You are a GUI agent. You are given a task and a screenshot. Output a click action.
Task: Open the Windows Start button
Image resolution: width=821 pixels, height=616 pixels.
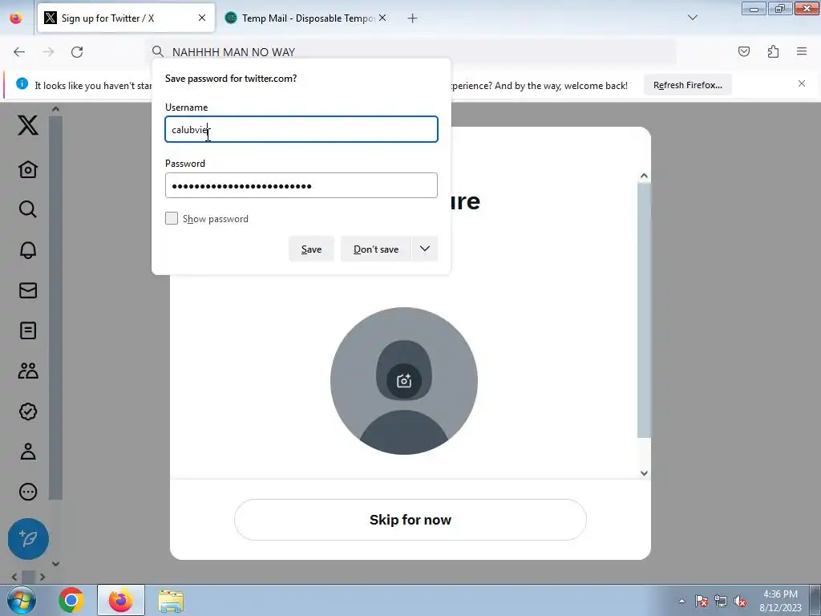(x=22, y=600)
